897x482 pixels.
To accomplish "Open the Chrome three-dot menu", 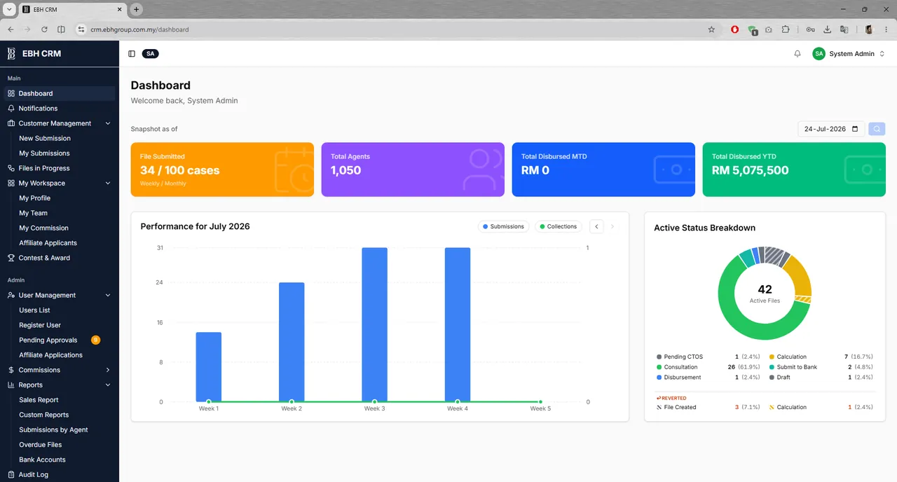I will click(x=886, y=29).
